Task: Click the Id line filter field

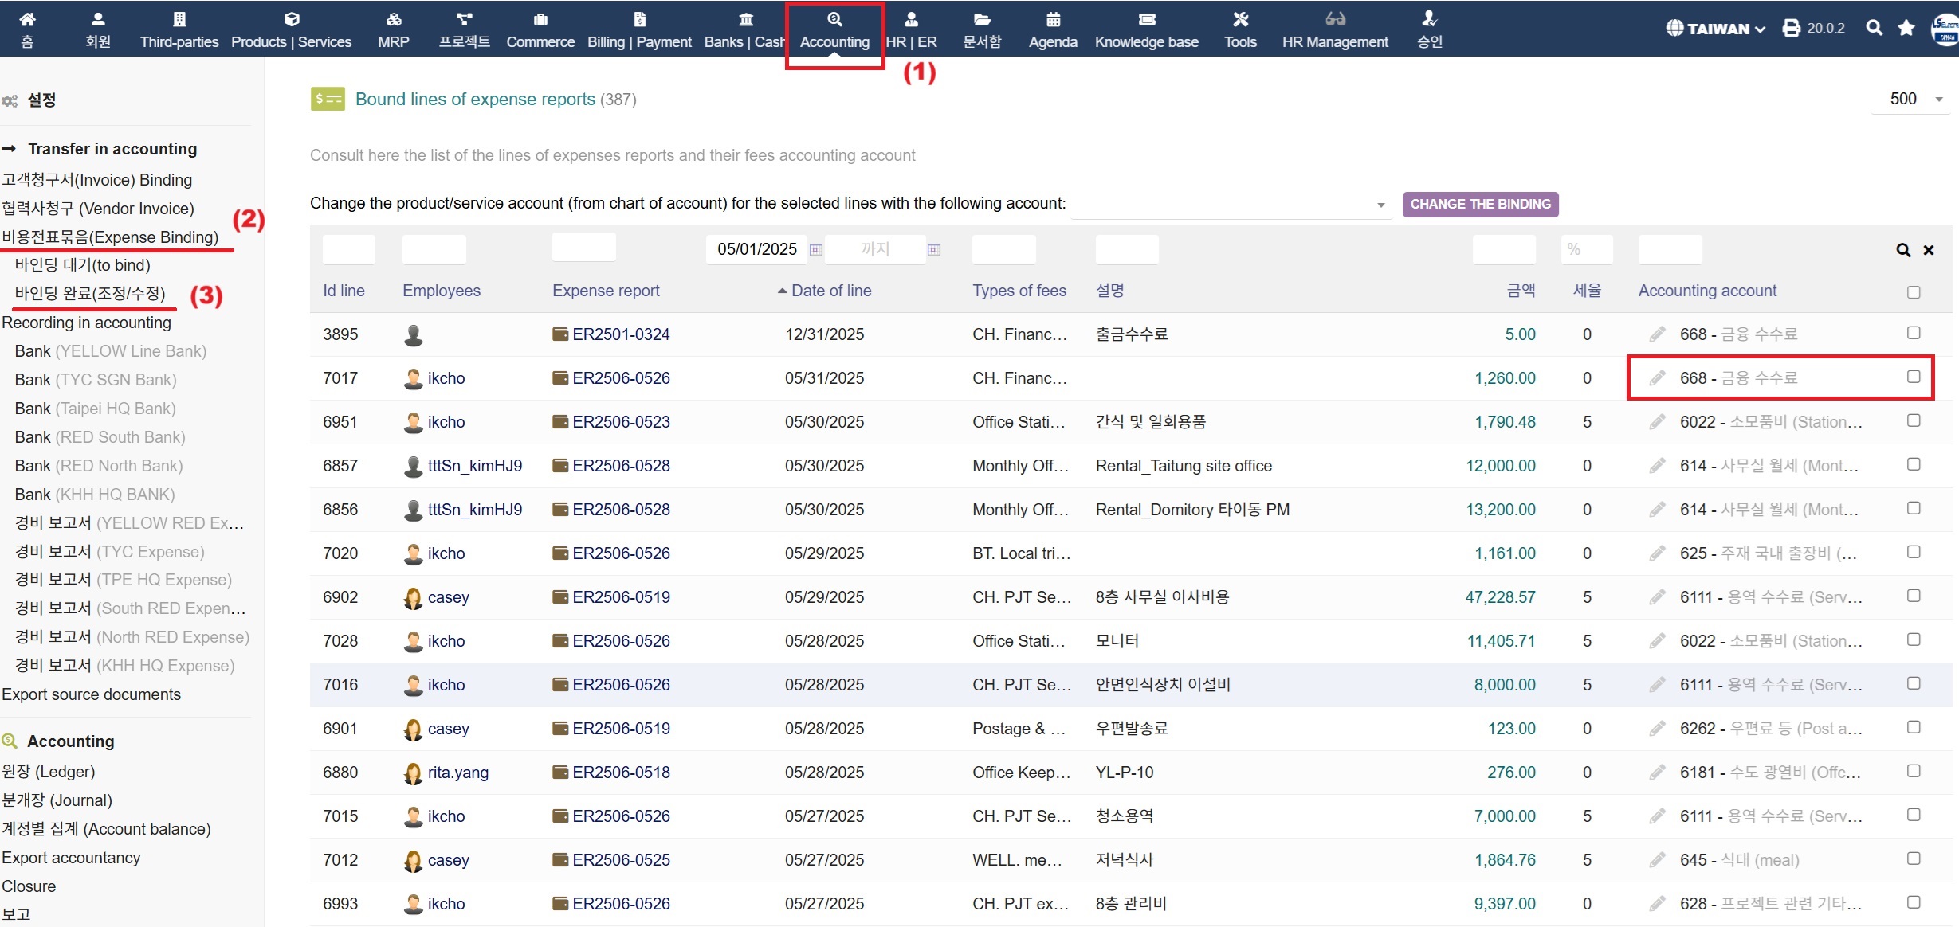Action: [348, 249]
